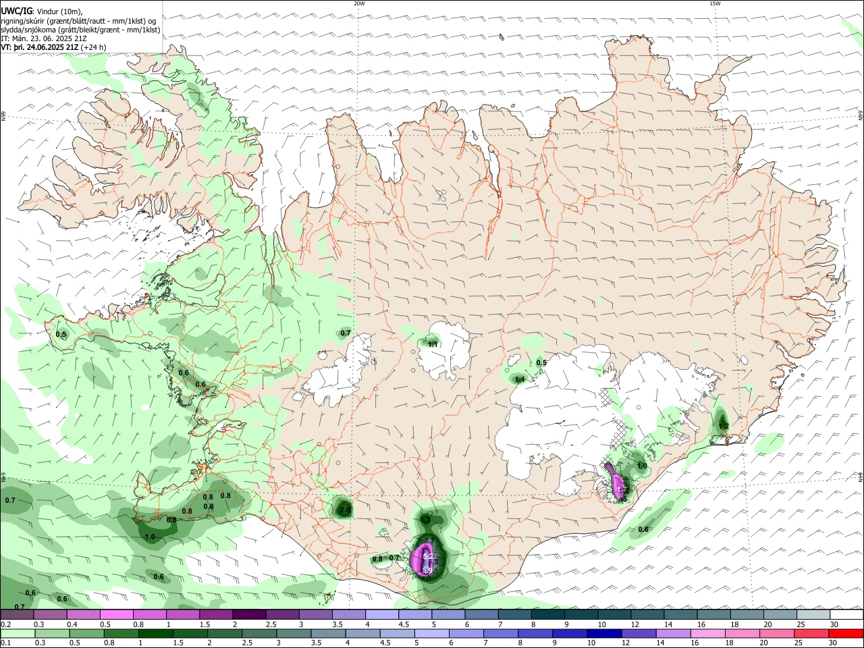864x648 pixels.
Task: Click the "VT: Þri. 24.06.2025 21Z" valid time
Action: click(x=40, y=47)
